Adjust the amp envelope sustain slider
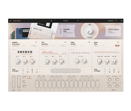This screenshot has height=111, width=131. 32,70
